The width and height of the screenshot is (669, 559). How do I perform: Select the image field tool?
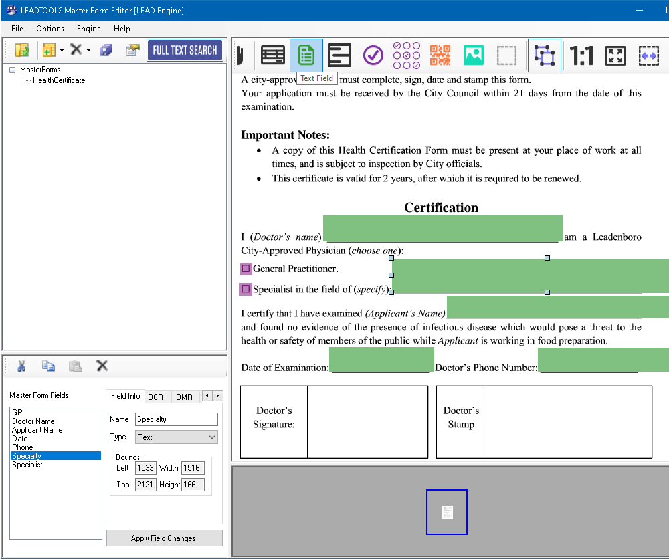pos(474,55)
